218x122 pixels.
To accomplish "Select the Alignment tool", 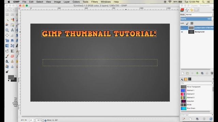I will tap(7, 35).
